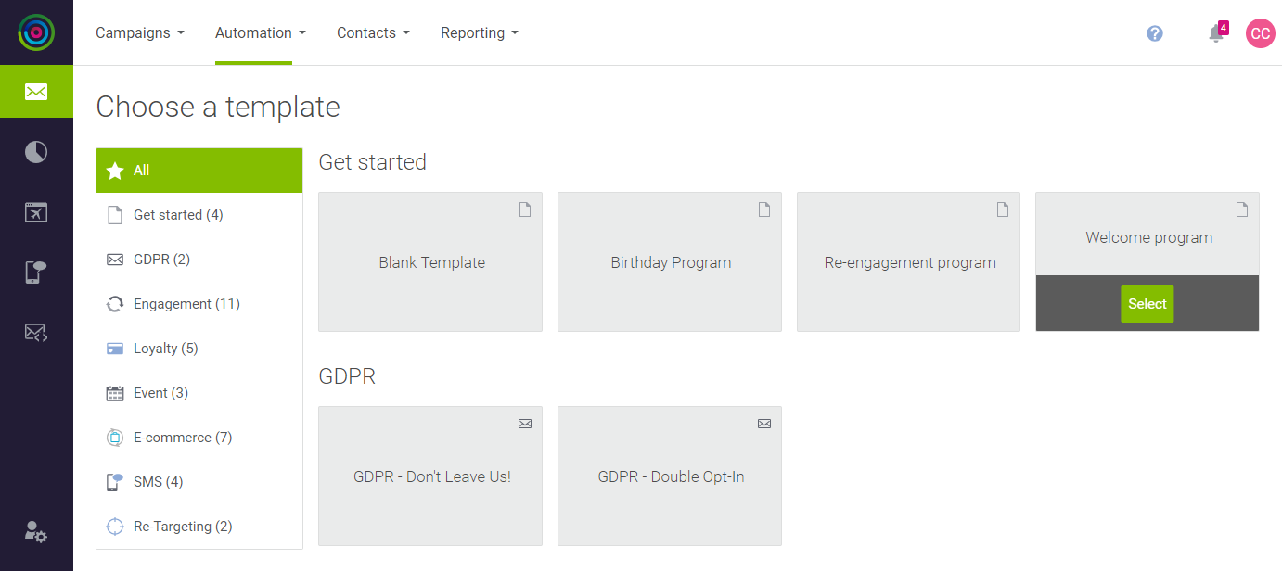Click the envelope icon beside GDPR category
Screen dimensions: 1282x571
pyautogui.click(x=115, y=260)
